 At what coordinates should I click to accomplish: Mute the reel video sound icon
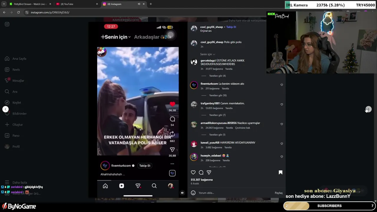[x=182, y=193]
